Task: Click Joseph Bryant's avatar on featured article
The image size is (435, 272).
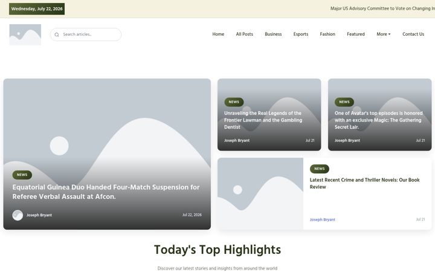Action: [18, 215]
